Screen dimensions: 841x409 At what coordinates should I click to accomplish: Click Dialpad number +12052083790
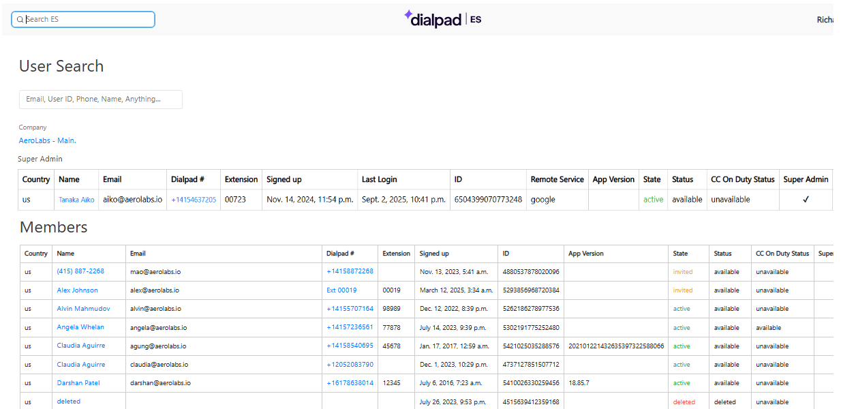coord(350,365)
